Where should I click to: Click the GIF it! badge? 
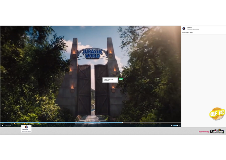click(x=217, y=113)
